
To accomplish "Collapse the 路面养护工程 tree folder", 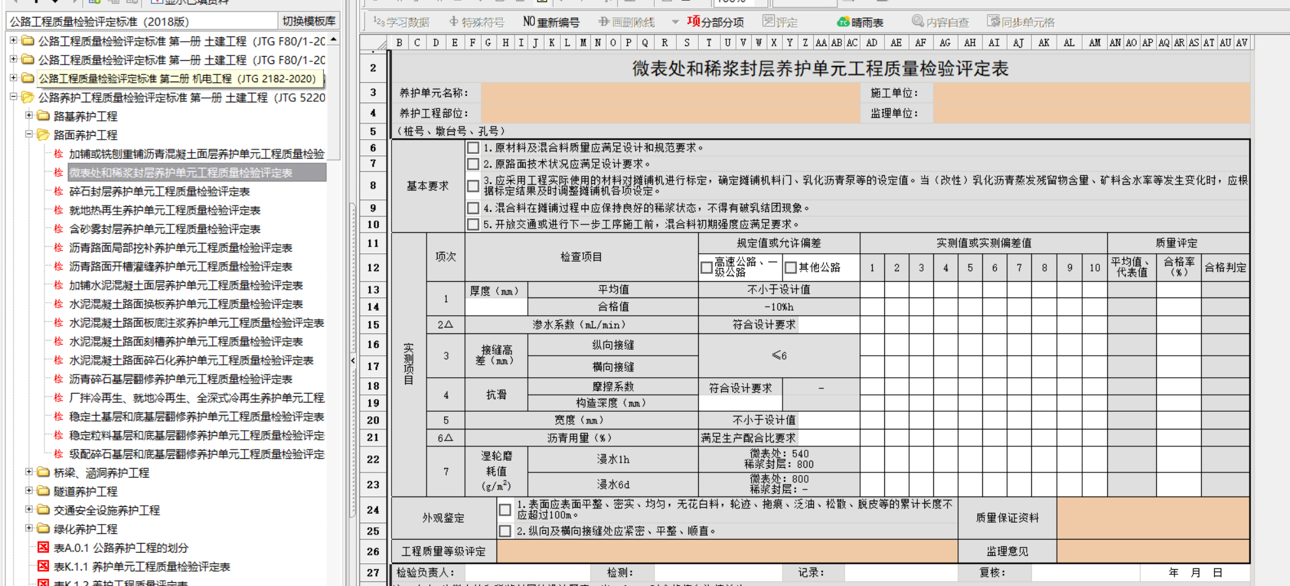I will point(29,134).
